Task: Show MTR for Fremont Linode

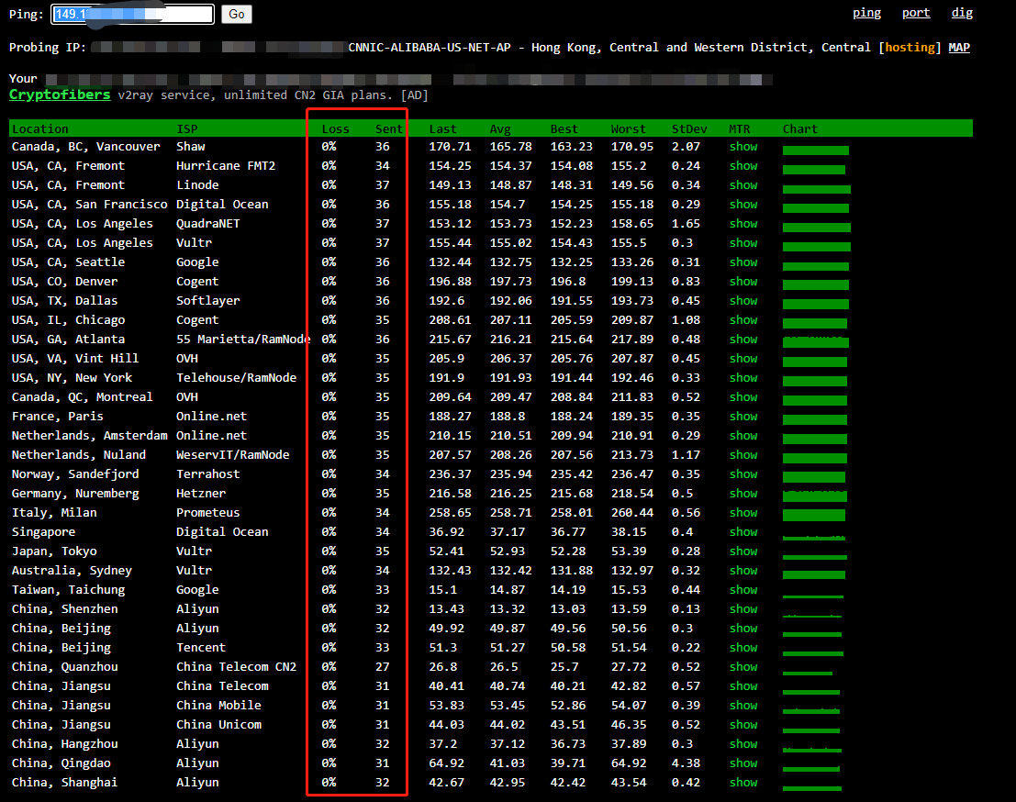Action: coord(743,185)
